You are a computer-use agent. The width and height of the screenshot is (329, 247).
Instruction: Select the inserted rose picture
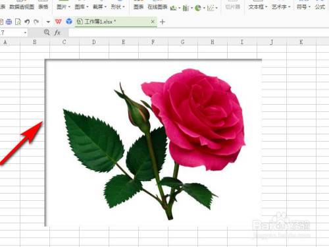pos(153,143)
